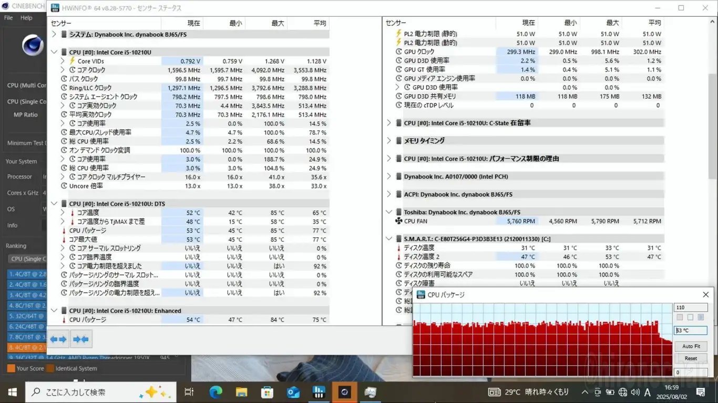The height and width of the screenshot is (403, 718).
Task: Open CPU (Single C… ranking dropdown in Cinebench
Action: pos(26,259)
